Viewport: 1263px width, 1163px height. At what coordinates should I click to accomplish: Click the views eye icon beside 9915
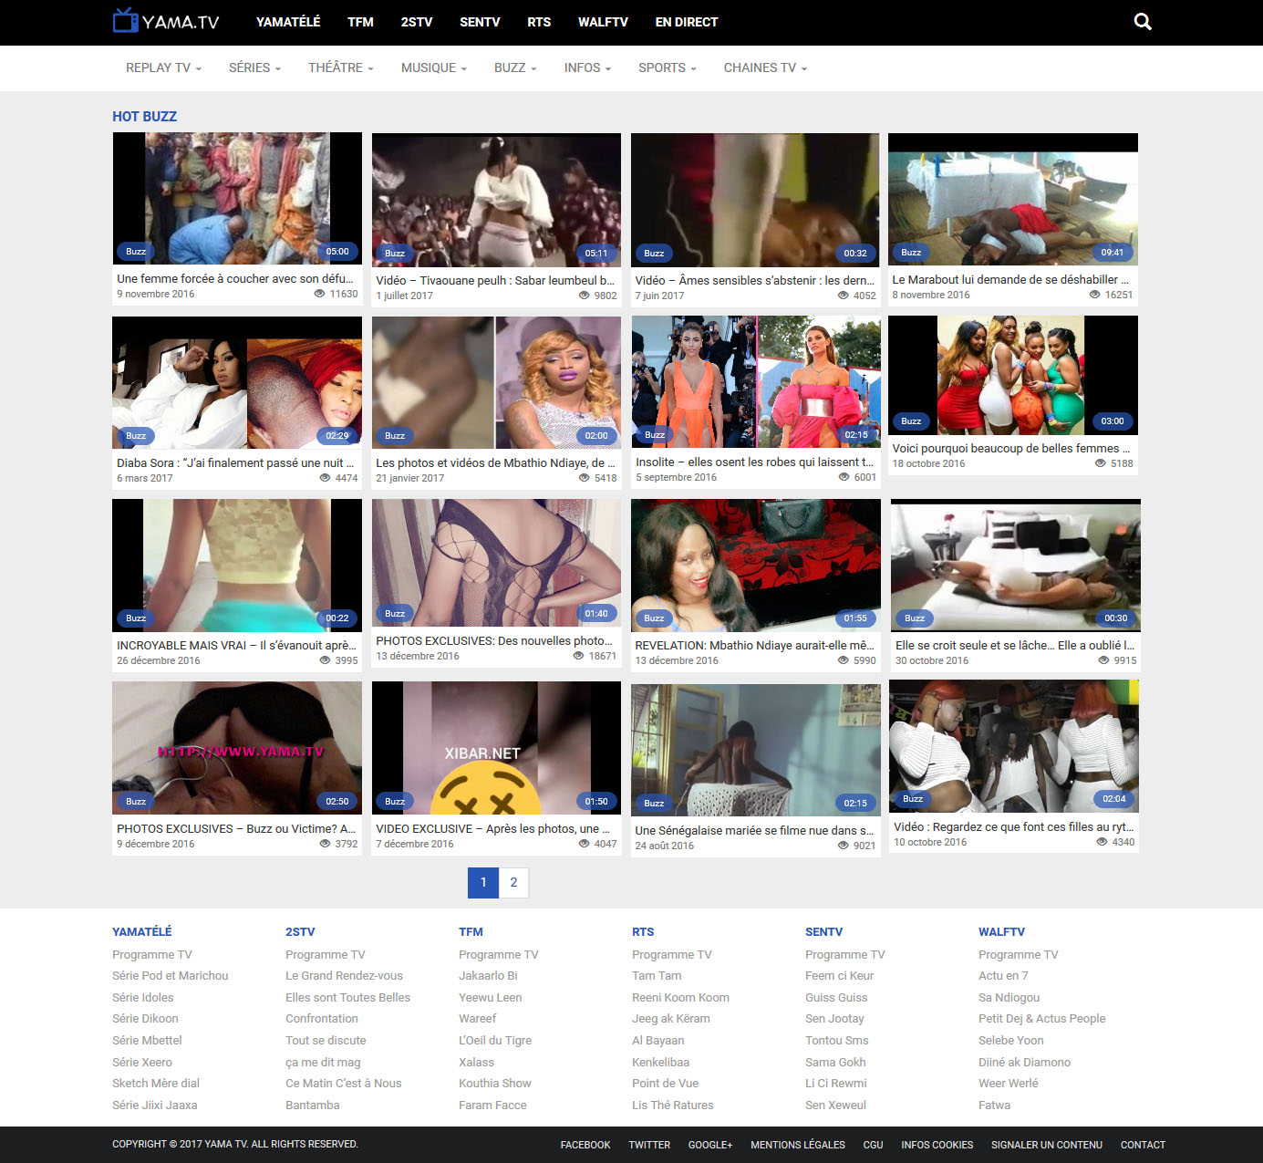pyautogui.click(x=1103, y=660)
